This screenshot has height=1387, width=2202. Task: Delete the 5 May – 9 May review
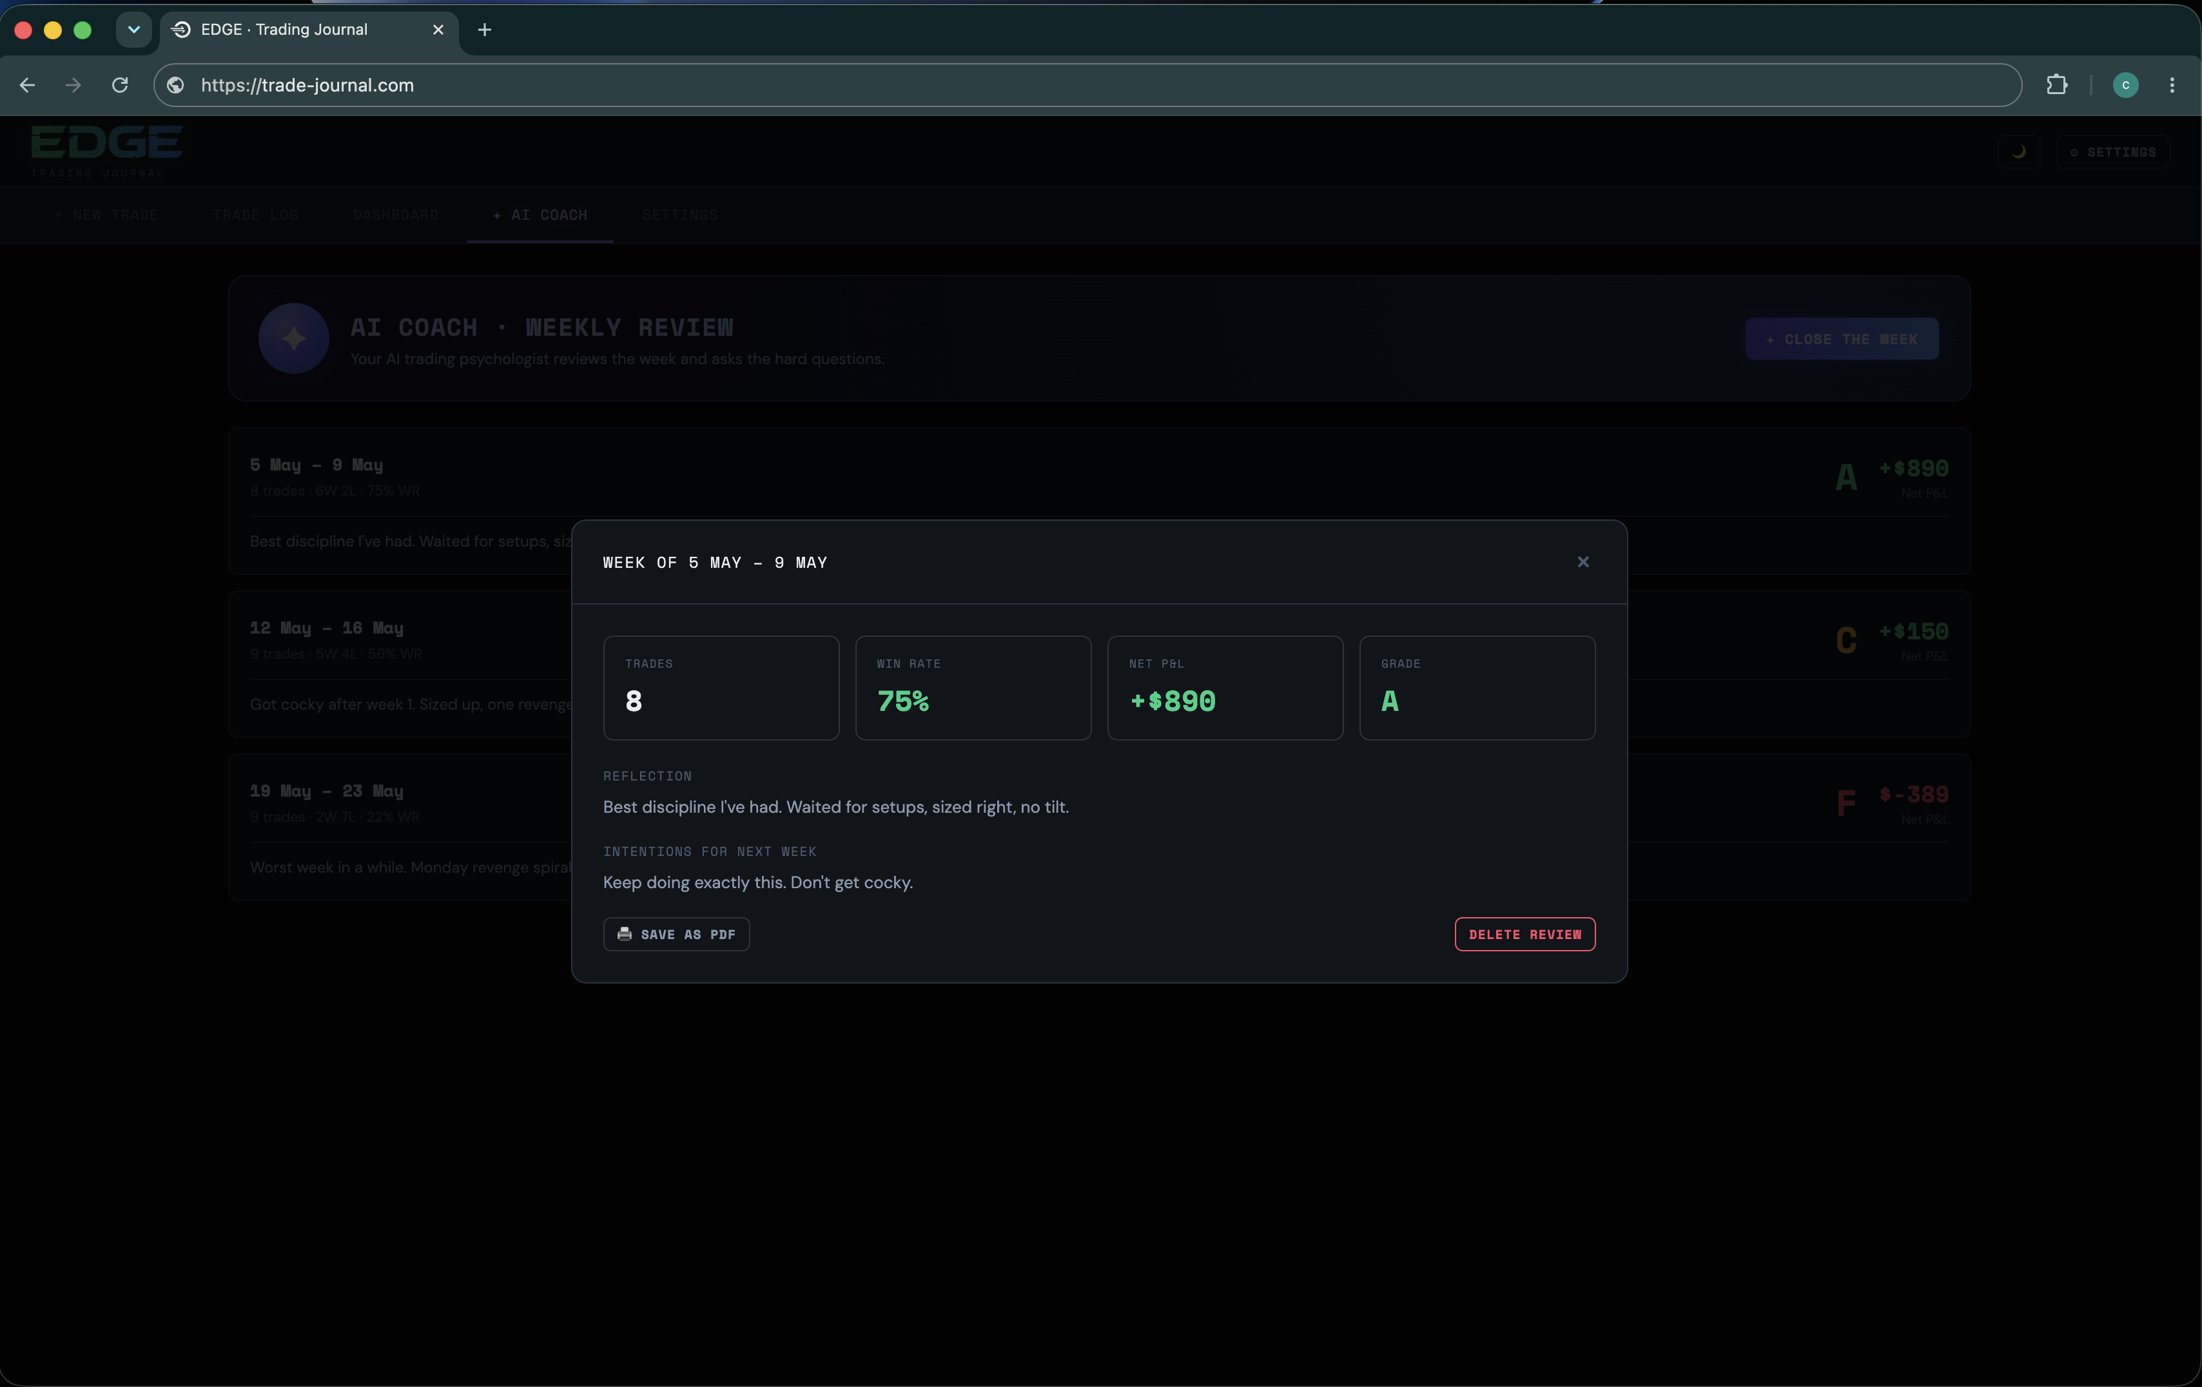coord(1525,933)
